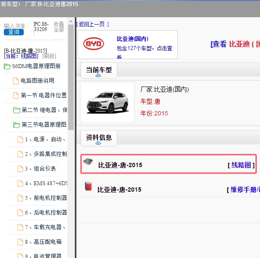
Task: Collapse the 资料信息 section header
Action: point(99,138)
